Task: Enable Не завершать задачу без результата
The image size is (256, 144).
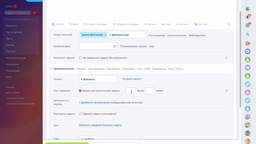Action: point(80,58)
